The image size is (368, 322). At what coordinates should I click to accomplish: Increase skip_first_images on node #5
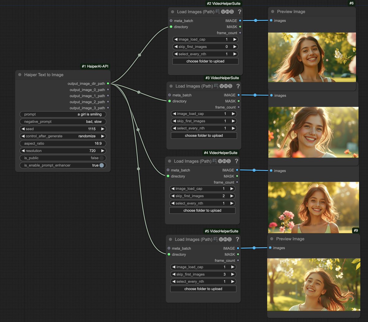(x=233, y=274)
